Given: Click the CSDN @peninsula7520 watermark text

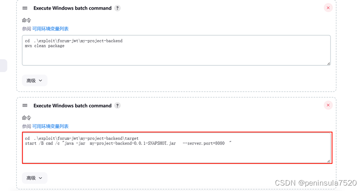Looking at the screenshot, I should pos(316,183).
